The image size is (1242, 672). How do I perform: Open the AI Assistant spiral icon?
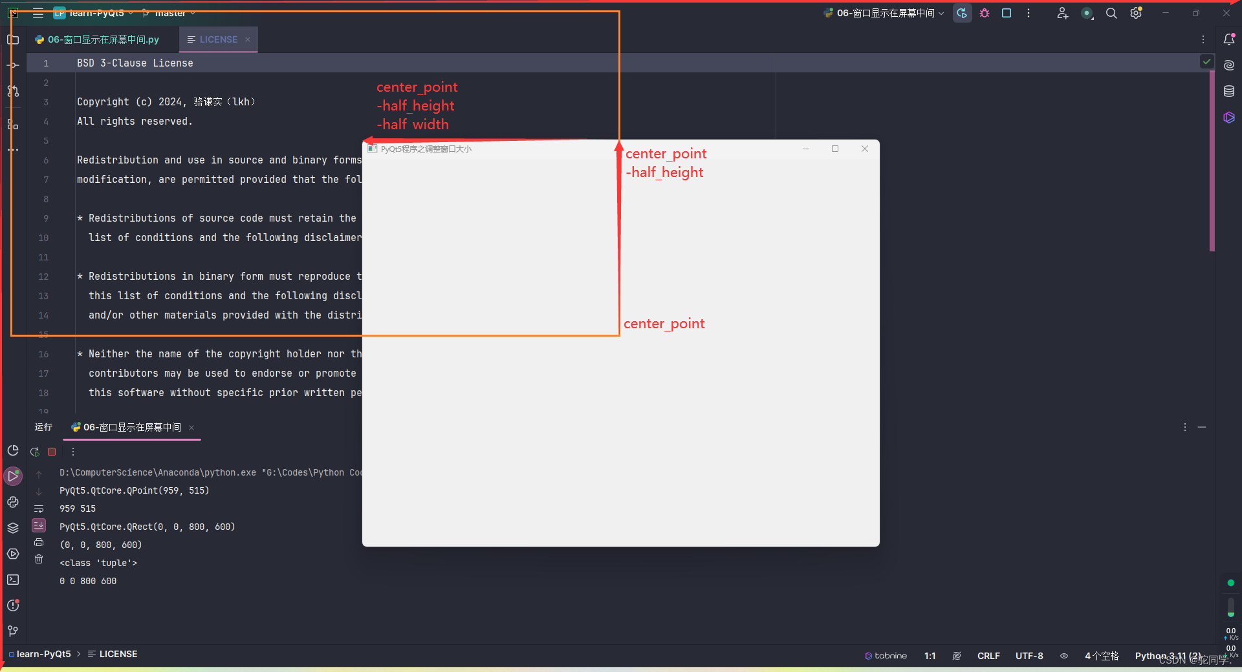point(1229,65)
